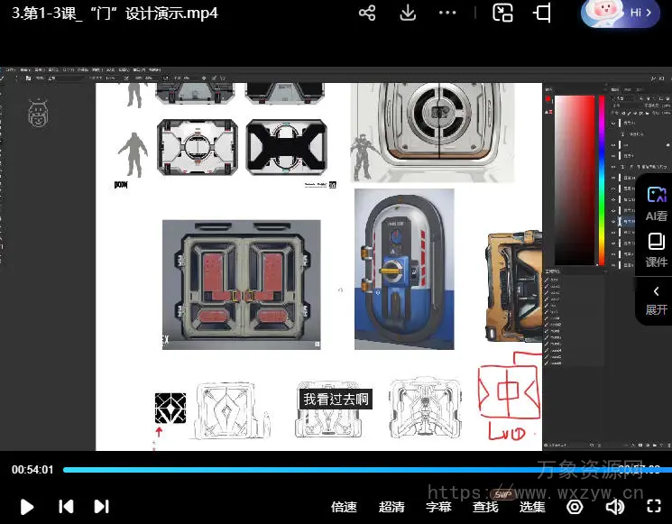
Task: Skip to the next video
Action: tap(102, 507)
